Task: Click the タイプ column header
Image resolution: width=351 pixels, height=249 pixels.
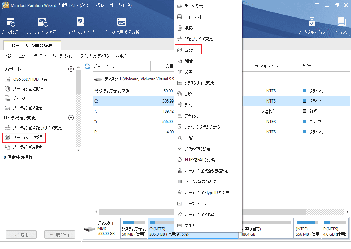Action: coord(326,67)
